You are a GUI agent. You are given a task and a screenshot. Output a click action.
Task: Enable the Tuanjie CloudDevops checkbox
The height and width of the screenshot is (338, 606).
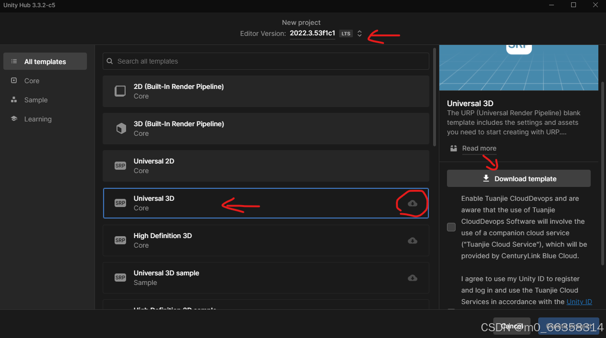pyautogui.click(x=451, y=227)
